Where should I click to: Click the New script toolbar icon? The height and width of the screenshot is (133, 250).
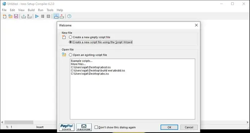coord(5,16)
